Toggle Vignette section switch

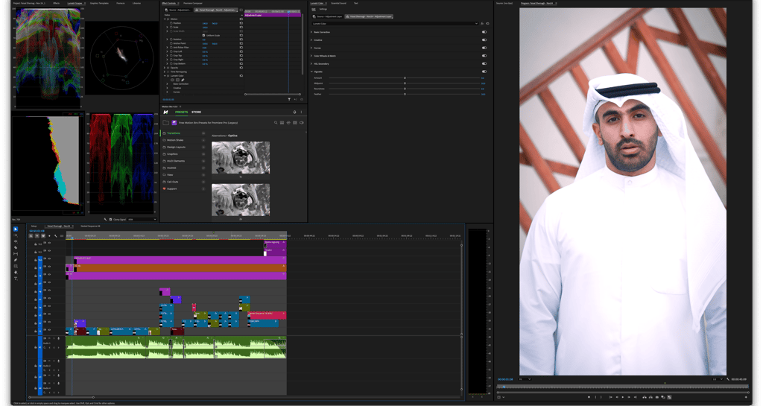tap(484, 72)
